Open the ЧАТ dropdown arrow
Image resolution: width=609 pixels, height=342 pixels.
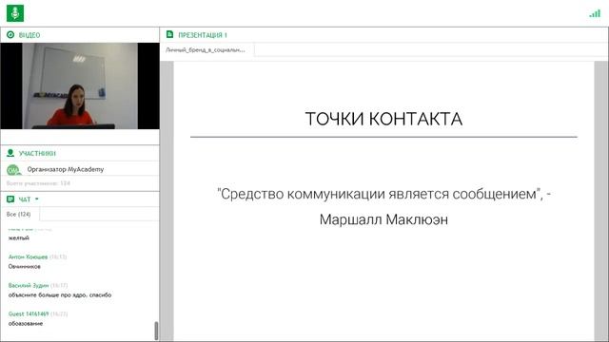tap(37, 199)
